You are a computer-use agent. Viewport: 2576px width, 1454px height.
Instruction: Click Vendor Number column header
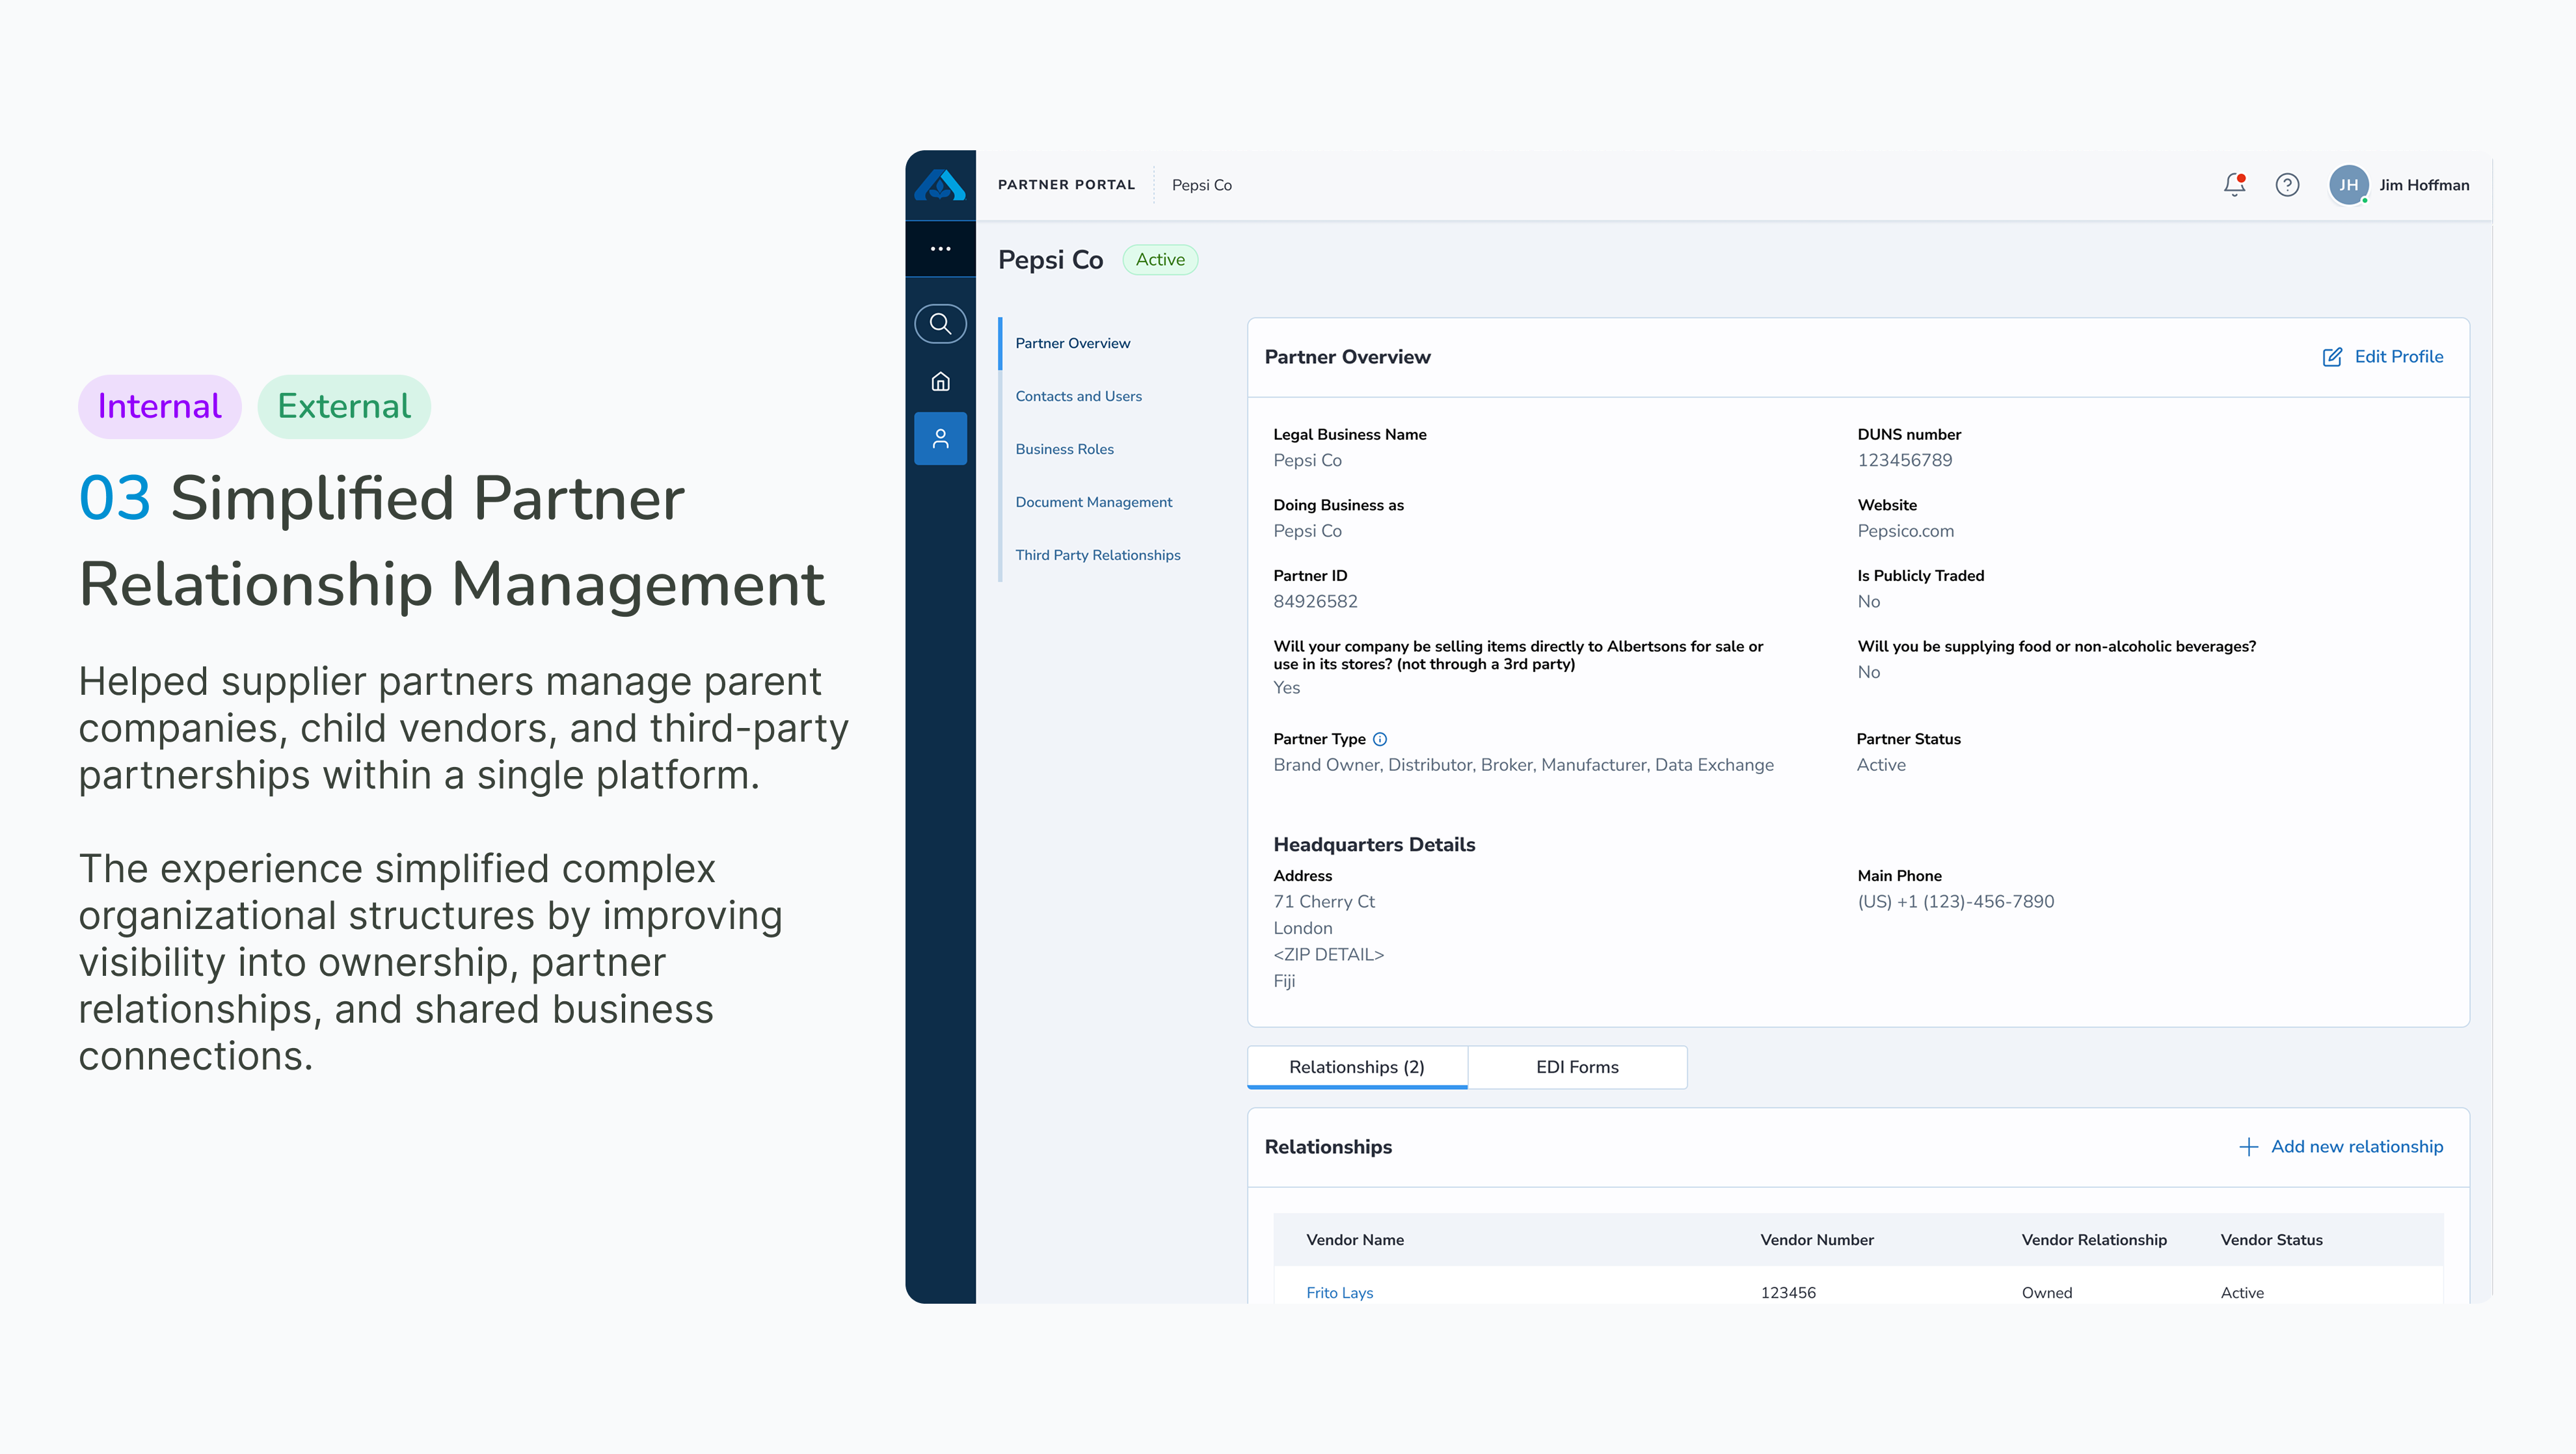click(x=1817, y=1240)
